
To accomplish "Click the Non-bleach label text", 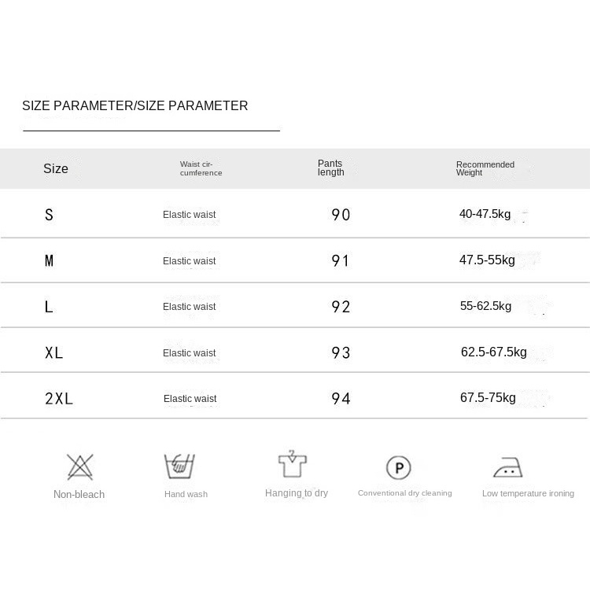I will point(79,494).
